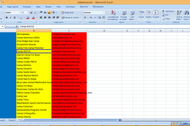The width and height of the screenshot is (190, 126).
Task: Open the Clear menu
Action: click(167, 19)
